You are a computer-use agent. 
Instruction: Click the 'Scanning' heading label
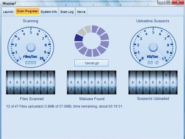[30, 21]
